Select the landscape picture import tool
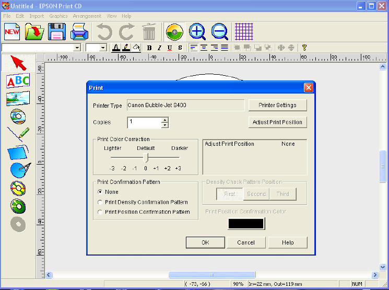The width and height of the screenshot is (389, 290). [x=18, y=98]
